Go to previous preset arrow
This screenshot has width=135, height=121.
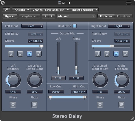(45, 16)
